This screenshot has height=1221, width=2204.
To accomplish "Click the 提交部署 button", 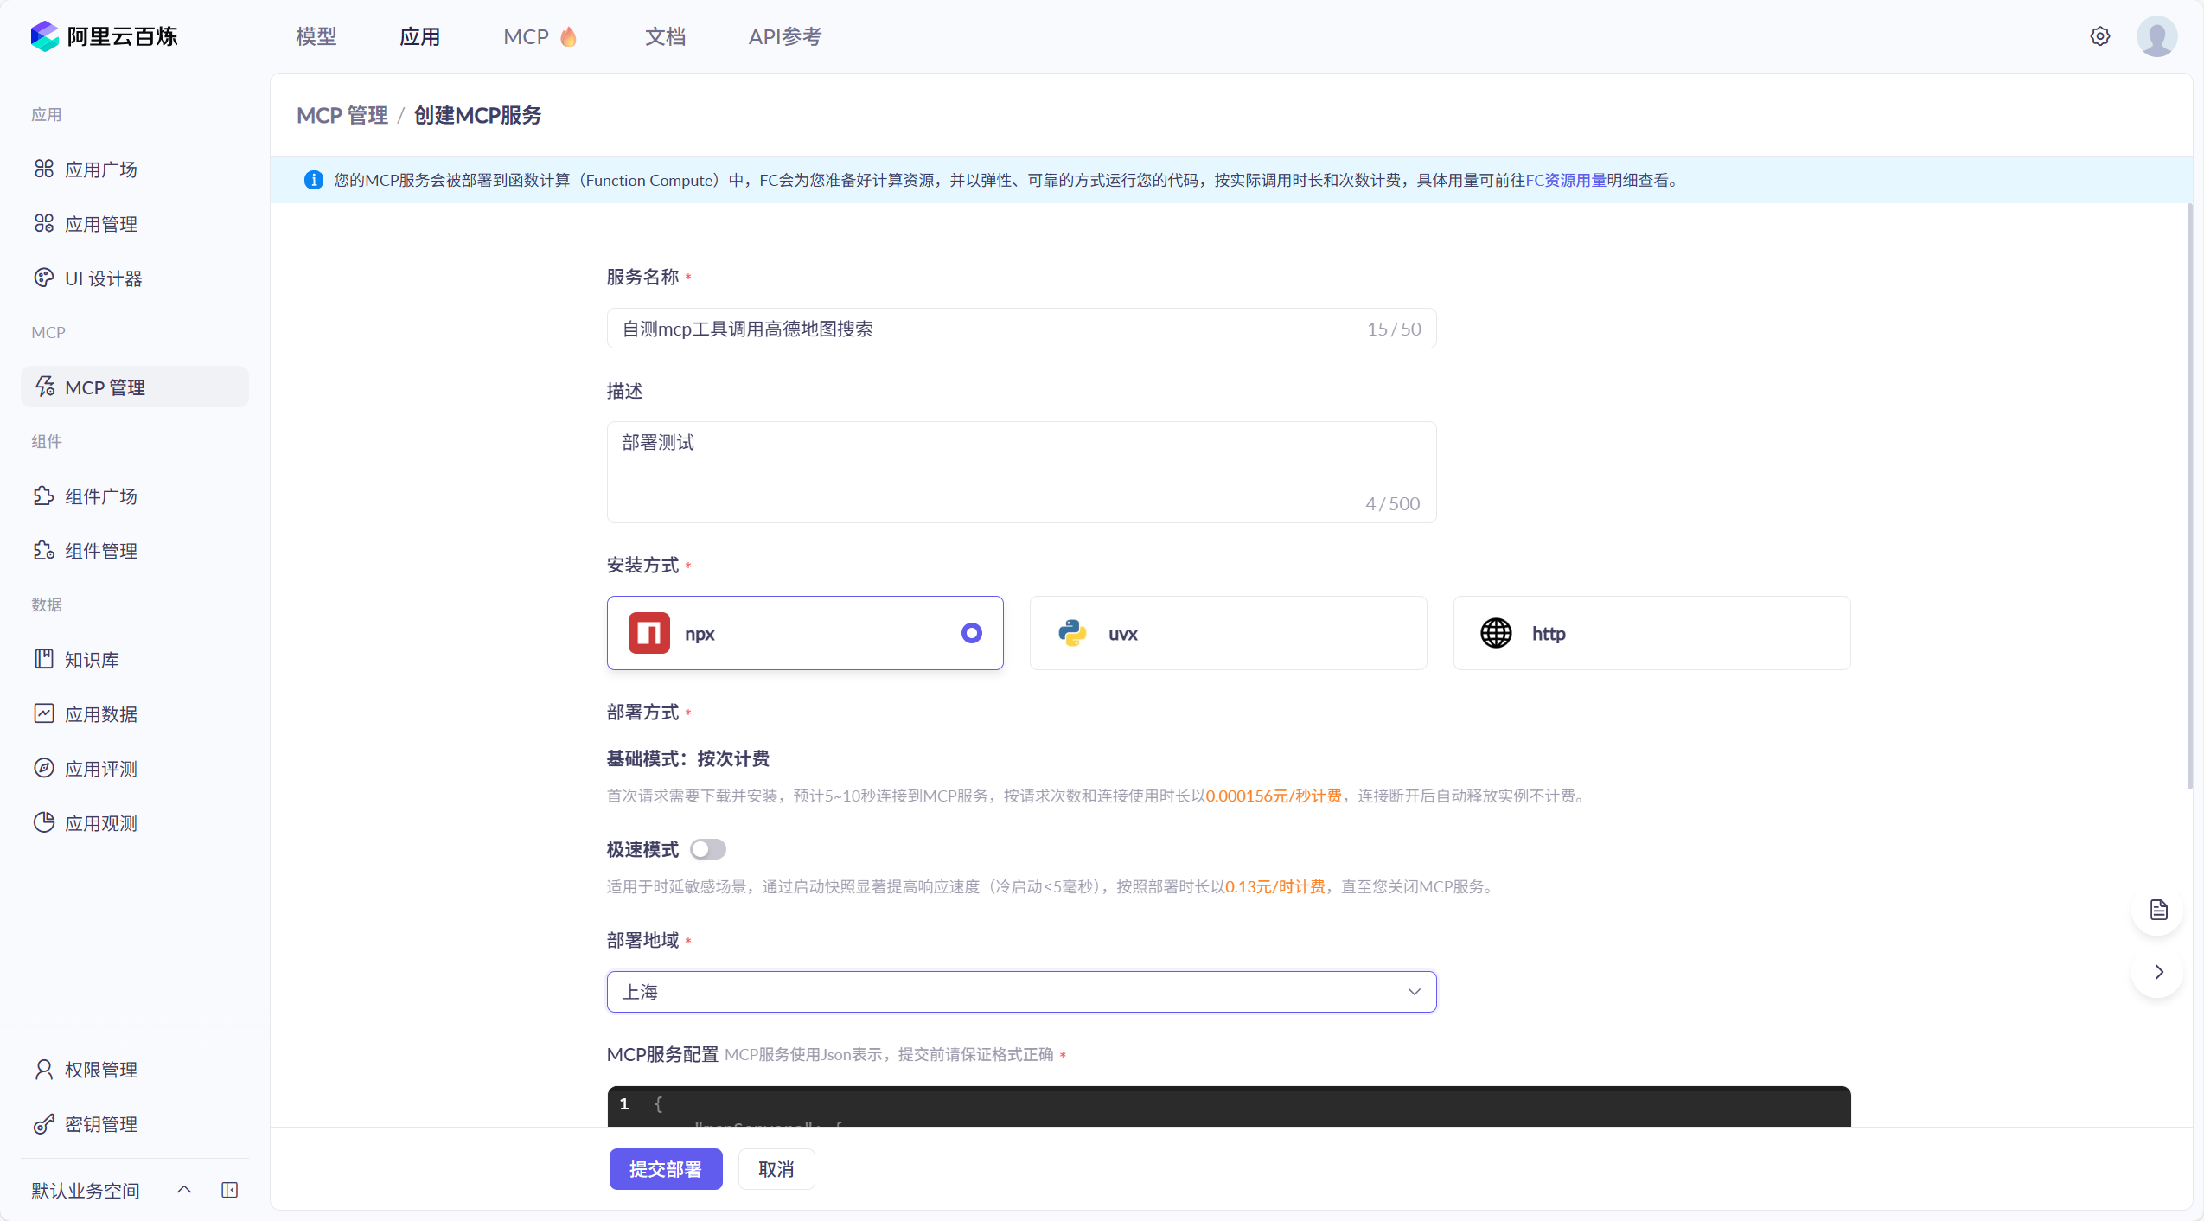I will pyautogui.click(x=665, y=1169).
